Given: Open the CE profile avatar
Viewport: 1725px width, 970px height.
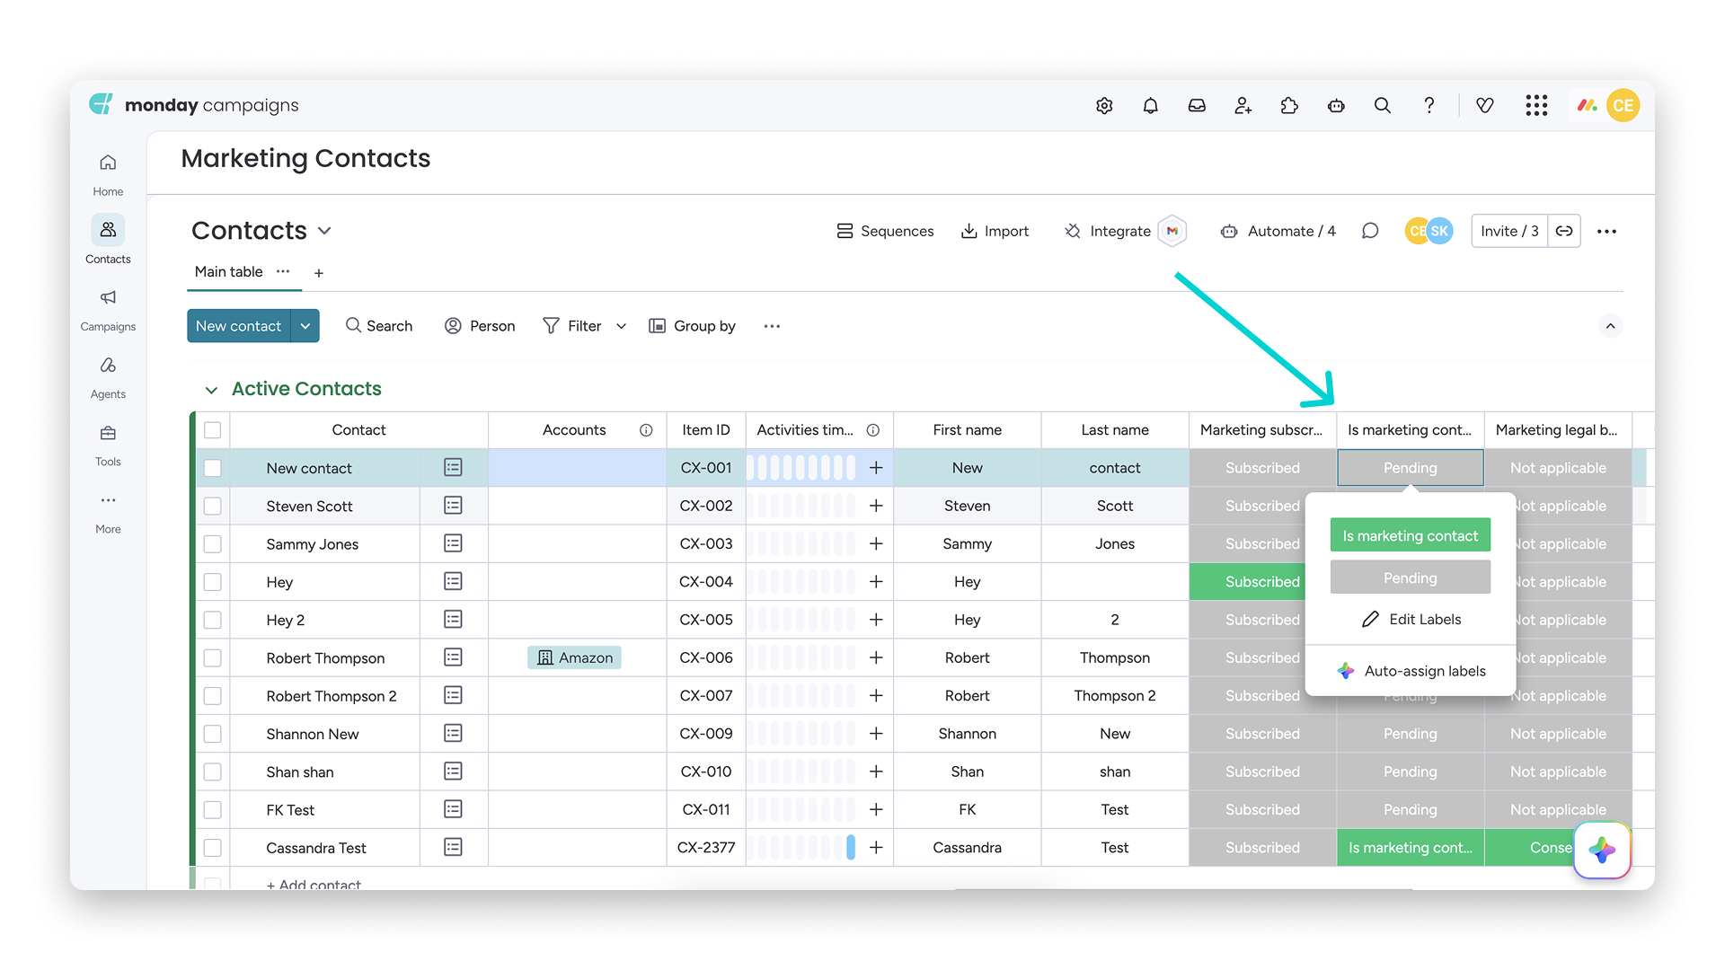Looking at the screenshot, I should pos(1623,106).
